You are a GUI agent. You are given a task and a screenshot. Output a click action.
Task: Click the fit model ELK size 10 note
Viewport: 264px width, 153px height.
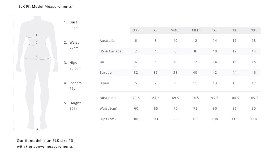[x=45, y=144]
